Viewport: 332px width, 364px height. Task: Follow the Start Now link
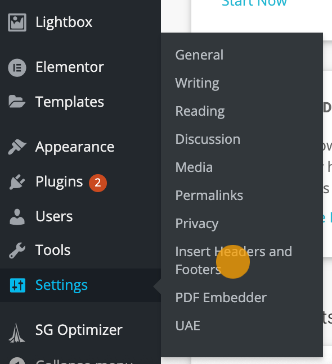coord(254,3)
